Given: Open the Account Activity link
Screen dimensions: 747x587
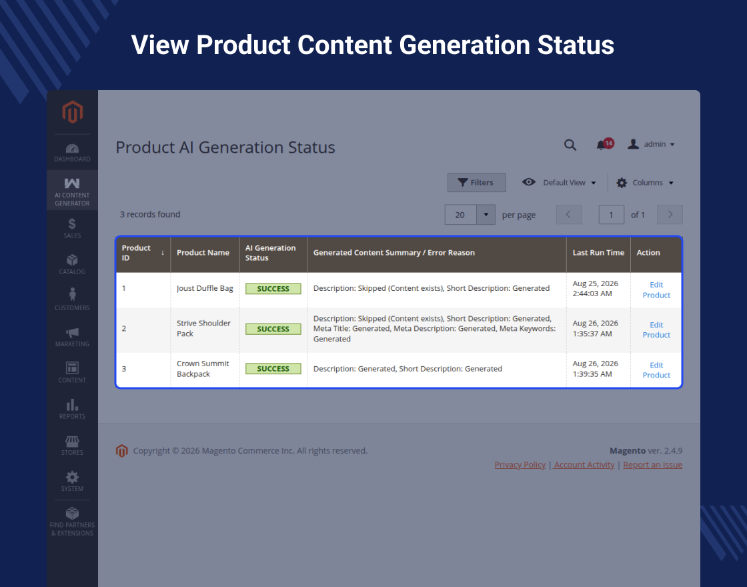Looking at the screenshot, I should [584, 464].
